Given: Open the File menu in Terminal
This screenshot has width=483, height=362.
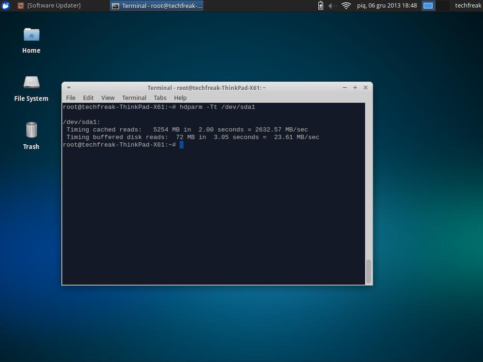Looking at the screenshot, I should 71,98.
